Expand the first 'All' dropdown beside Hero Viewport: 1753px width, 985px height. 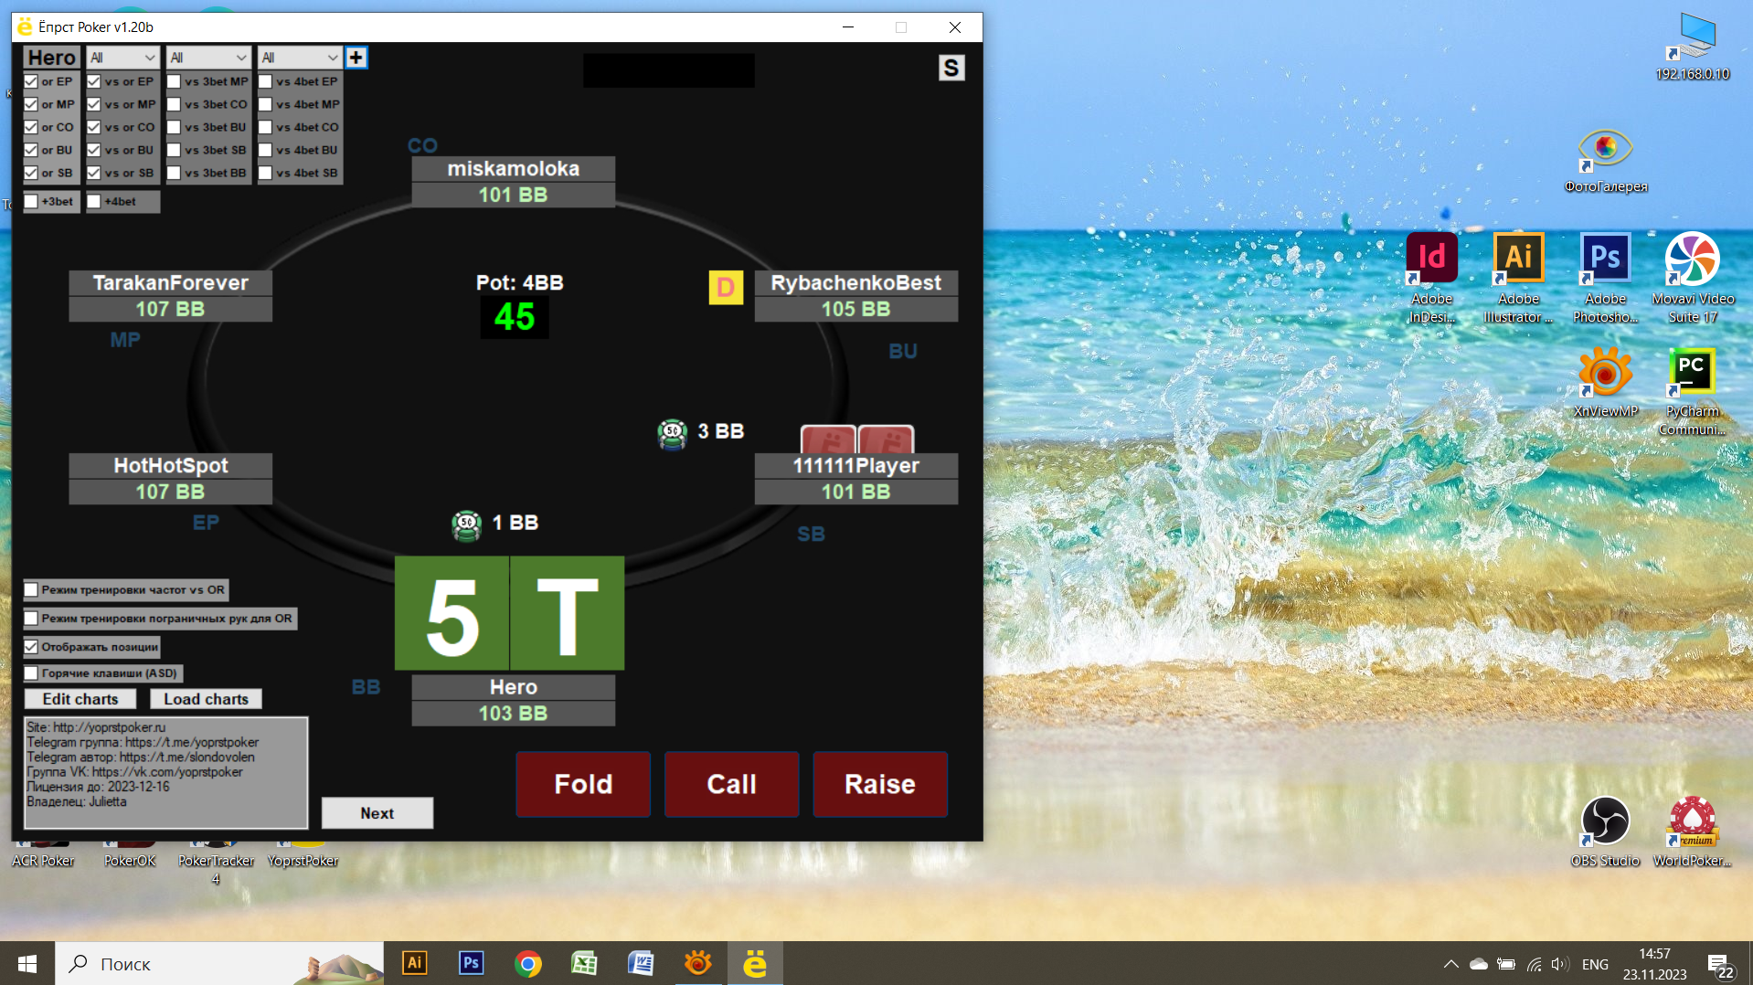[x=123, y=58]
